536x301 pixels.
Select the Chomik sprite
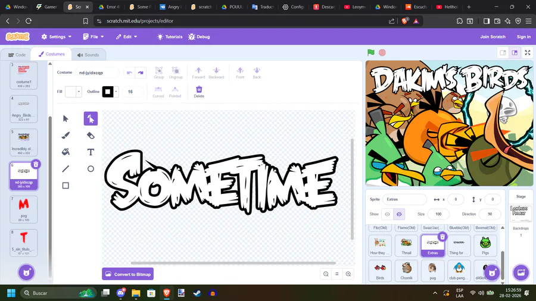[406, 271]
